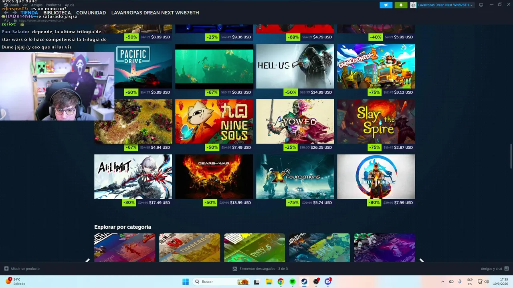Image resolution: width=513 pixels, height=288 pixels.
Task: Click the $26.25 USD Avowed price
Action: coord(321,148)
